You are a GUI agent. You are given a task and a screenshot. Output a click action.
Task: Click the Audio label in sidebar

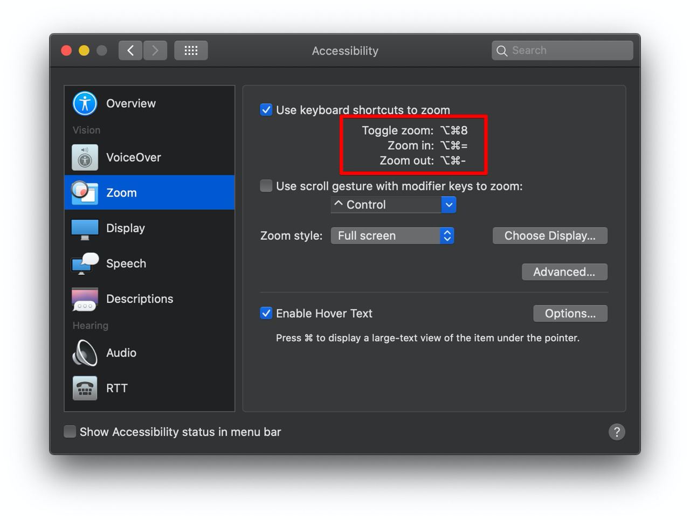121,352
